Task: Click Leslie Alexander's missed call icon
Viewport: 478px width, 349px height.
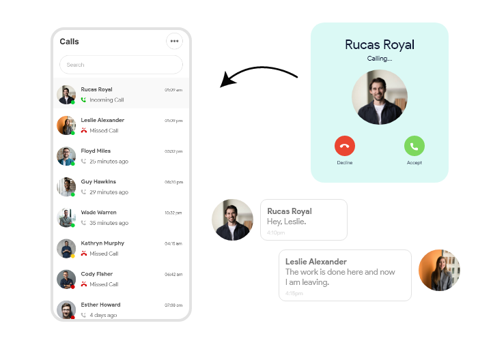Action: point(84,131)
